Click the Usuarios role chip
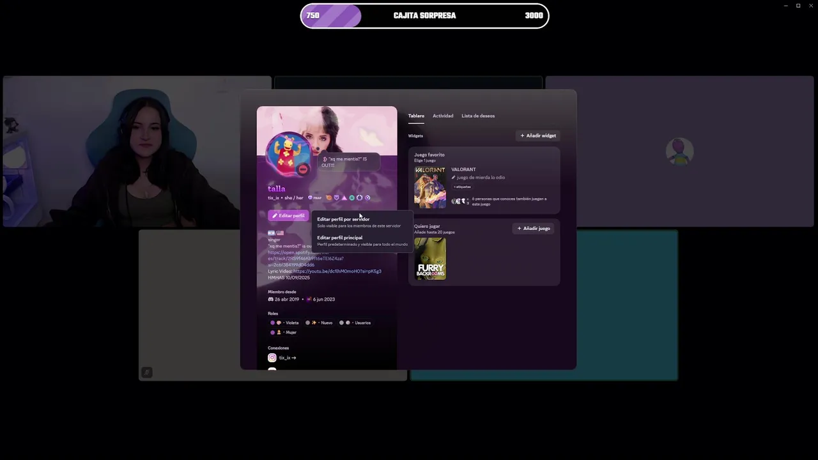The width and height of the screenshot is (818, 460). pyautogui.click(x=355, y=323)
